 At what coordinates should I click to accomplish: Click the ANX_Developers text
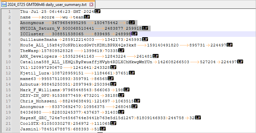tap(34, 56)
